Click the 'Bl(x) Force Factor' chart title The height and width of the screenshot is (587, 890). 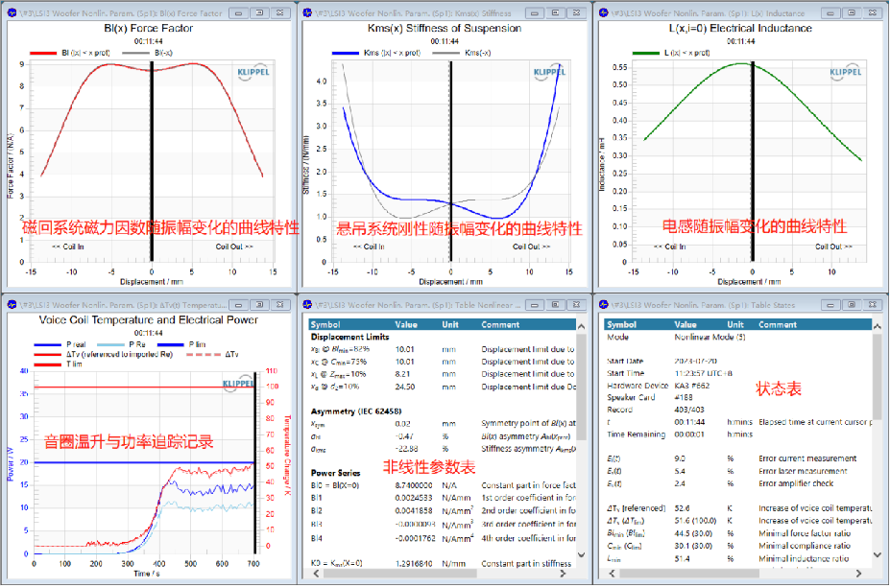click(149, 28)
